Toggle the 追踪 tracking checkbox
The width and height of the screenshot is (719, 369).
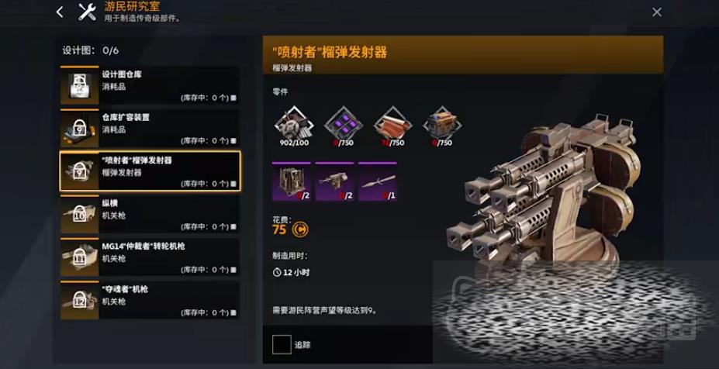tap(282, 345)
